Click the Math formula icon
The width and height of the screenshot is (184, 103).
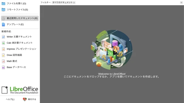pos(3,61)
